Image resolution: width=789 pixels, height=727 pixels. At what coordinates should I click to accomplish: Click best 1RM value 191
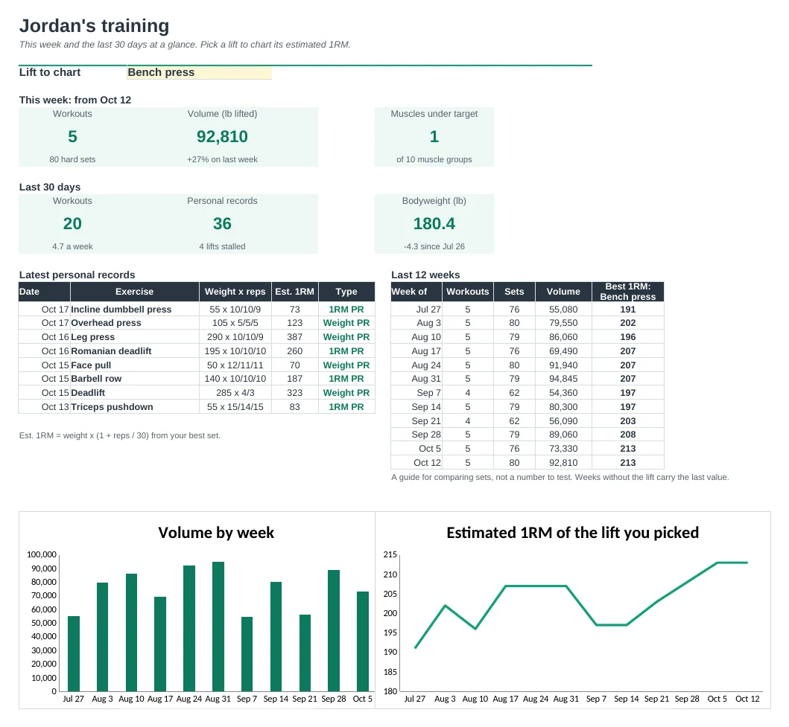pyautogui.click(x=628, y=310)
